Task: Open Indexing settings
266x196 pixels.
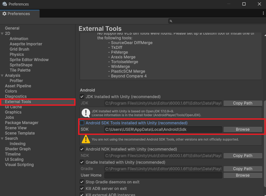Action: (18, 144)
